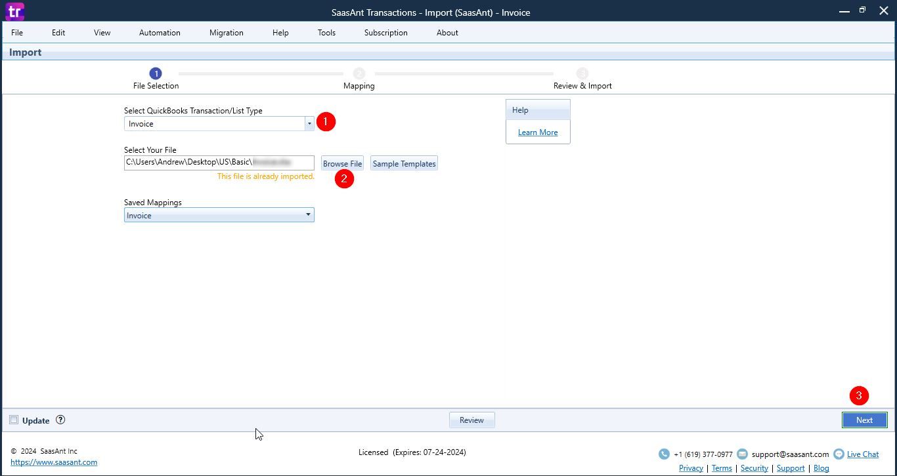The height and width of the screenshot is (476, 897).
Task: Click step 2 Mapping circle
Action: 359,73
